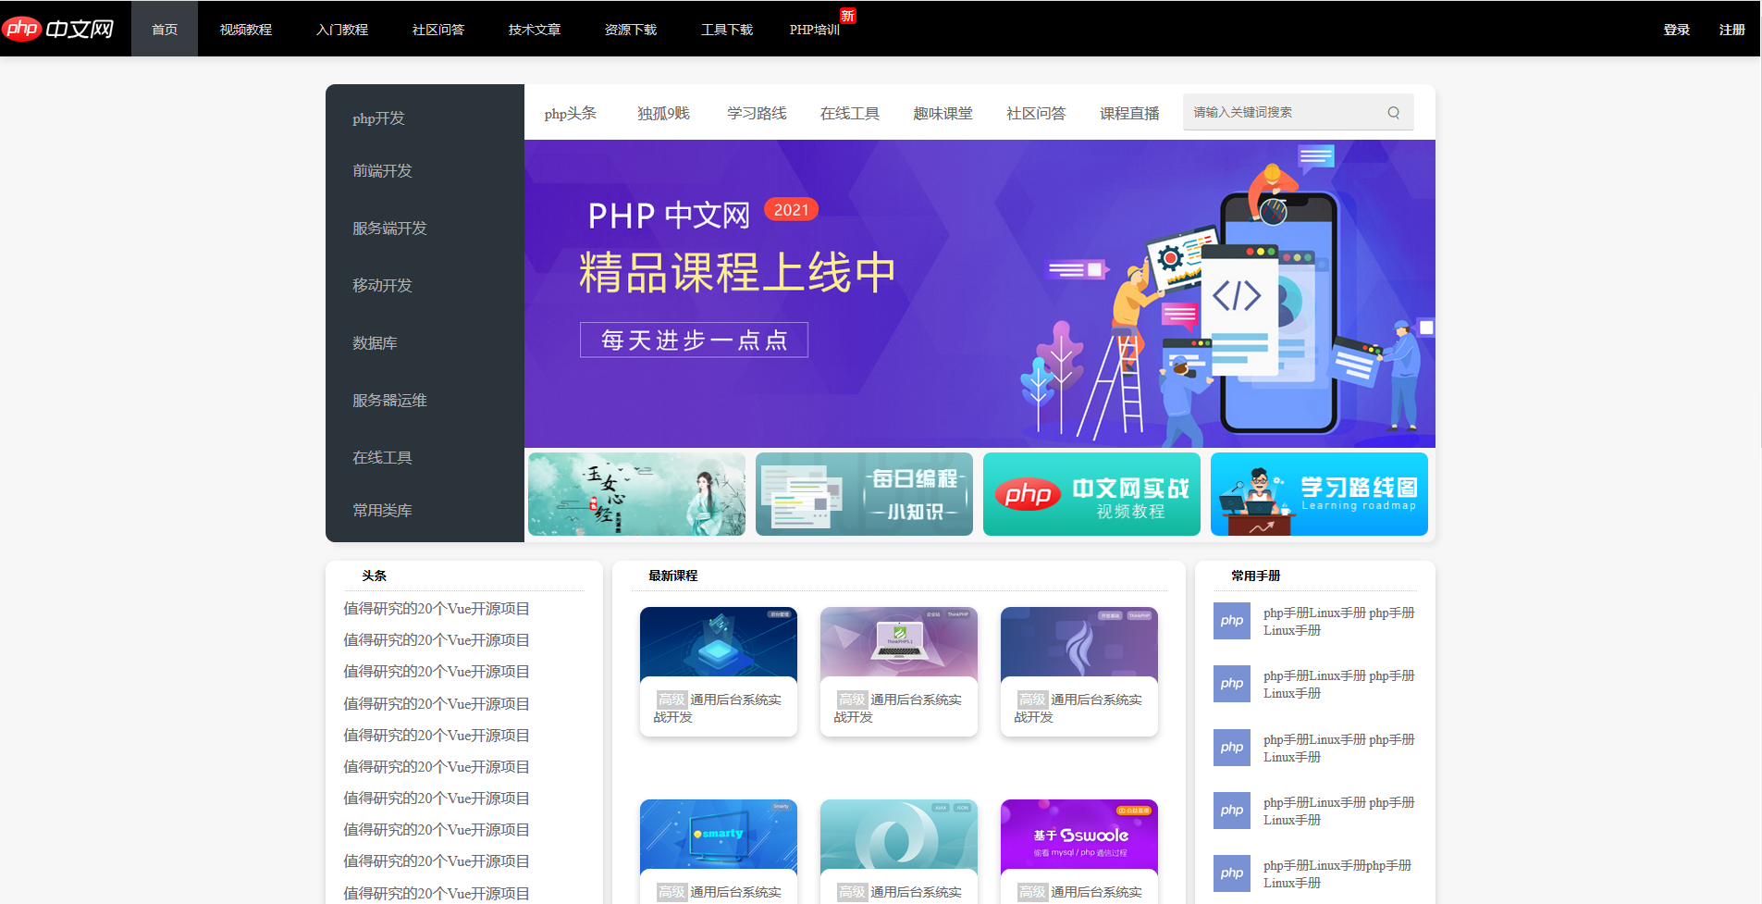Open the 学习路线图 Learning roadmap card
This screenshot has height=904, width=1762.
pyautogui.click(x=1319, y=494)
